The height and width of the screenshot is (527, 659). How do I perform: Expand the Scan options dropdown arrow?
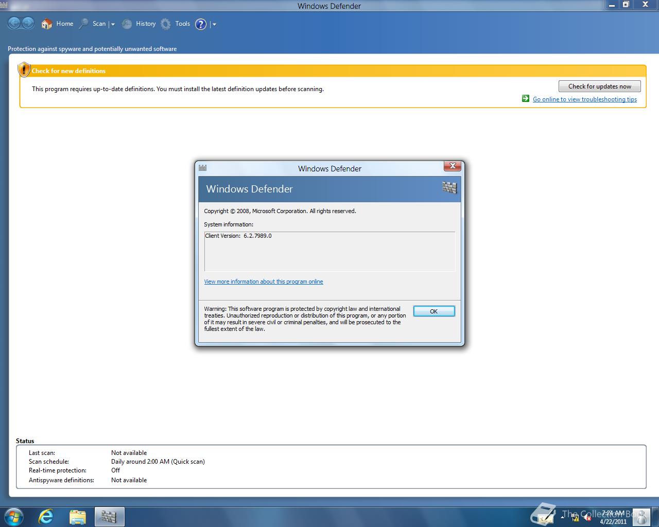coord(112,24)
